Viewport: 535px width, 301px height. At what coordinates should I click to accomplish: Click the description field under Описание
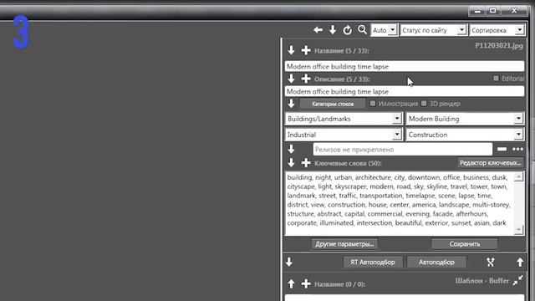point(405,91)
